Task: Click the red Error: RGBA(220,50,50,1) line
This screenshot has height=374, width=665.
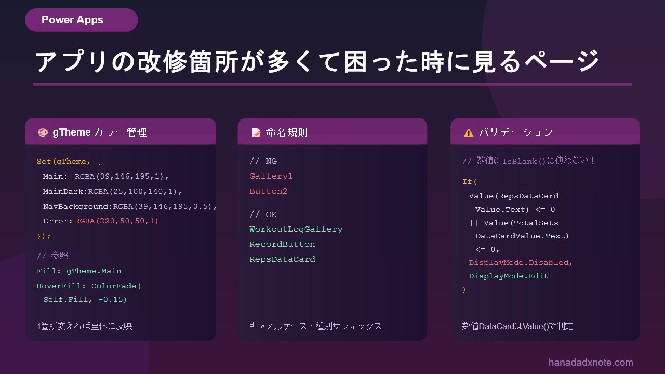Action: coord(101,221)
